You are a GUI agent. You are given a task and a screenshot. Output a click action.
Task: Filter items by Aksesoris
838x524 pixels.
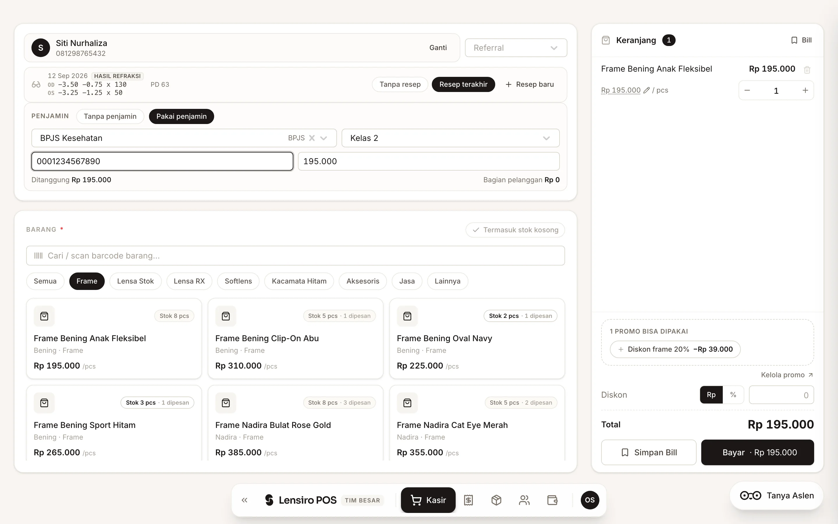[x=363, y=281]
